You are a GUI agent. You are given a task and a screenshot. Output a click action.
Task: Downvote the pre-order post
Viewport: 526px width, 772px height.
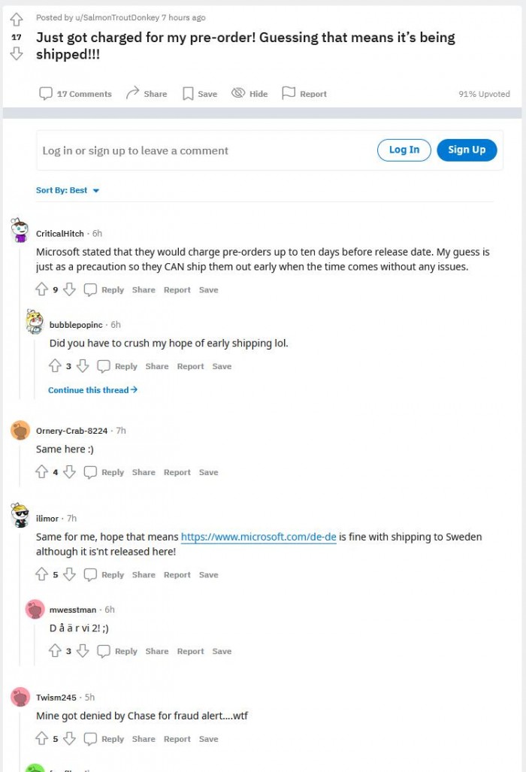(17, 53)
